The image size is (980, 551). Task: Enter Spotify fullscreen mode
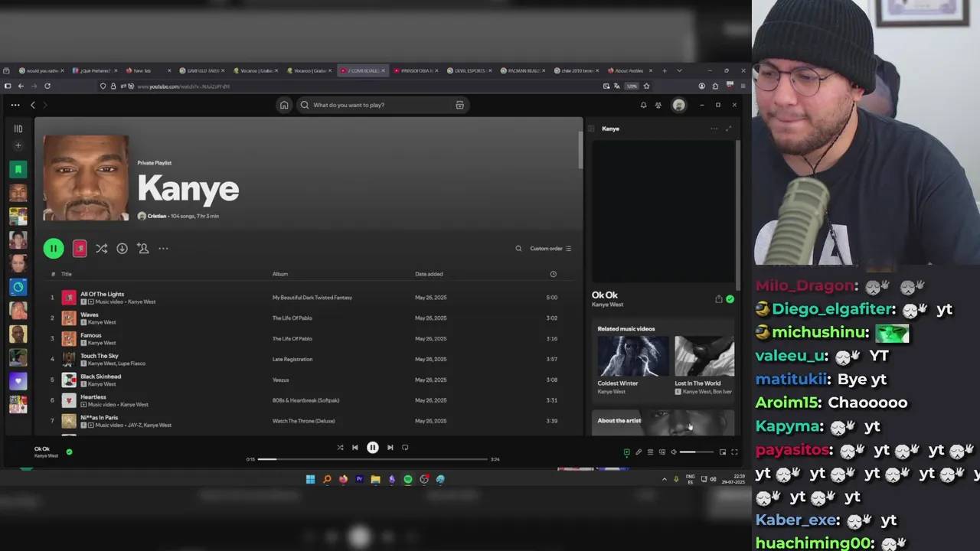tap(734, 452)
